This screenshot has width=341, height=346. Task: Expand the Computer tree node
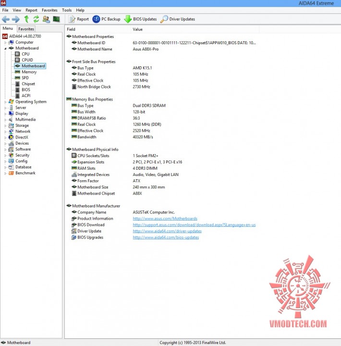click(5, 43)
